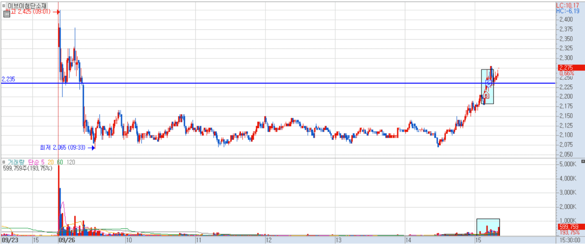Image resolution: width=585 pixels, height=244 pixels.
Task: Toggle the small square next to 거래량
Action: 3,162
